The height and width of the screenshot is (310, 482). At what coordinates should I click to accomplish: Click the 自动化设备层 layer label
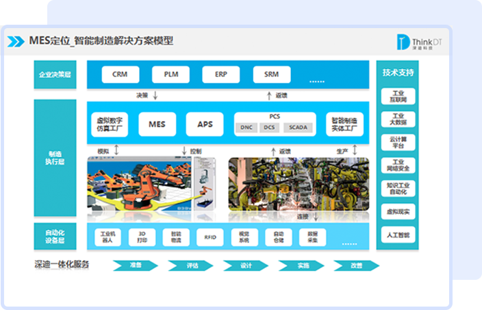tap(55, 236)
